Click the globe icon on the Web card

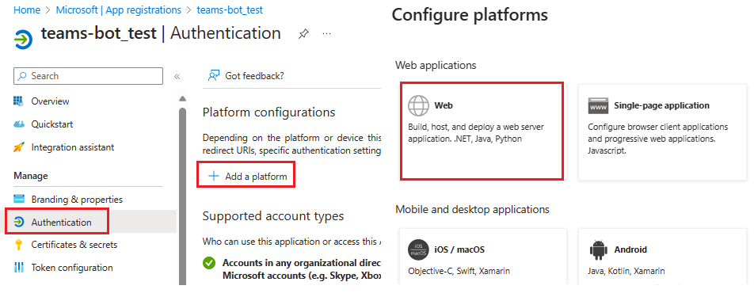click(x=418, y=105)
